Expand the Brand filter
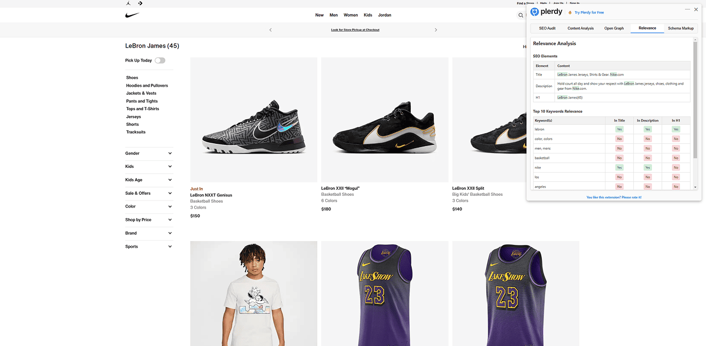Screen dimensions: 706x346 point(149,233)
